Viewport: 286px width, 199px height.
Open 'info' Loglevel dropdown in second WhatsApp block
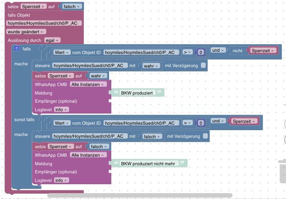(61, 180)
